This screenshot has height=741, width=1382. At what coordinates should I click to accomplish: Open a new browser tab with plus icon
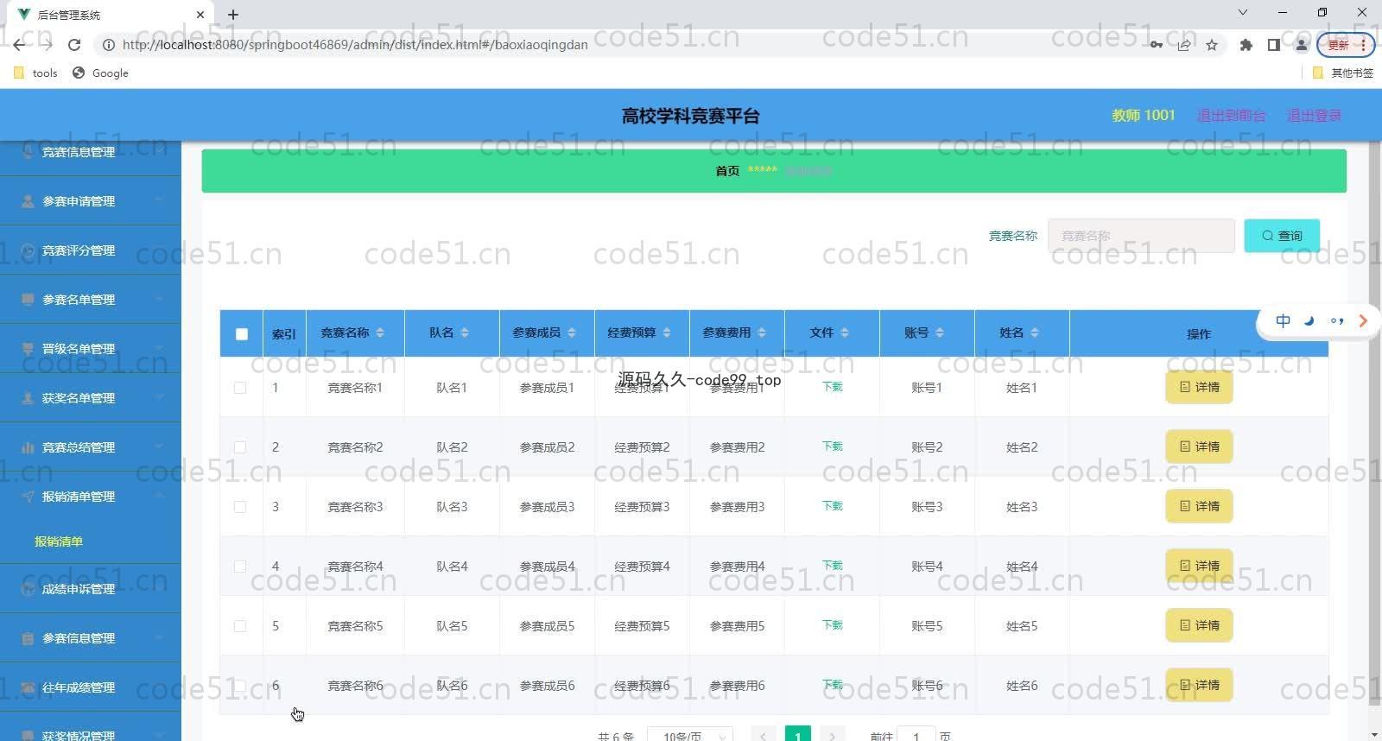[233, 15]
